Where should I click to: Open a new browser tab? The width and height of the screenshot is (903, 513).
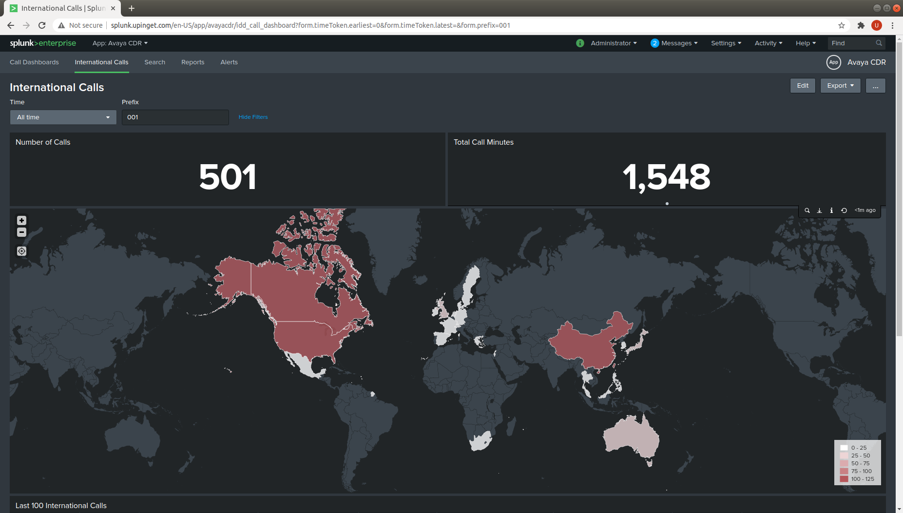(132, 8)
